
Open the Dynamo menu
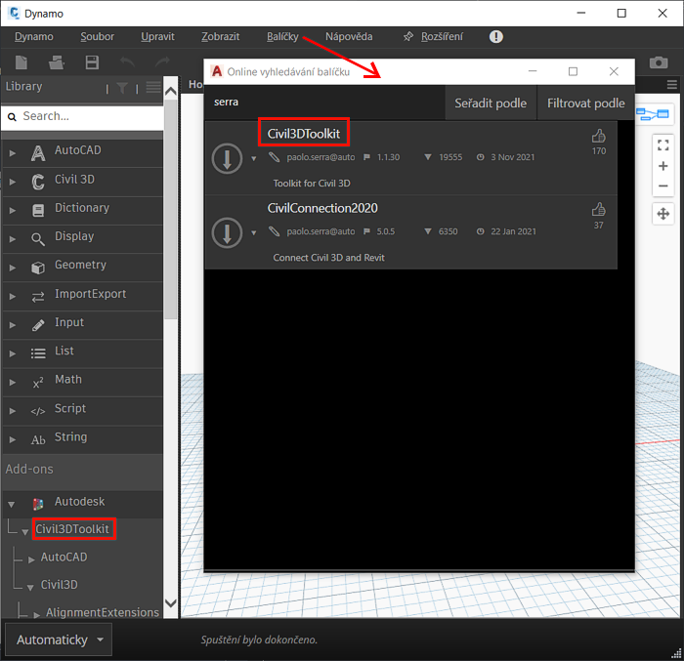pyautogui.click(x=33, y=37)
